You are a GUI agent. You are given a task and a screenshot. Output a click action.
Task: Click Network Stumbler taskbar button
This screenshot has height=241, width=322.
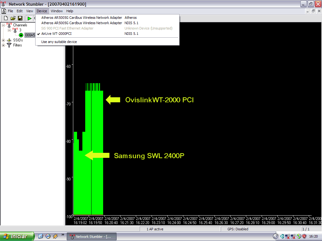[92, 237]
